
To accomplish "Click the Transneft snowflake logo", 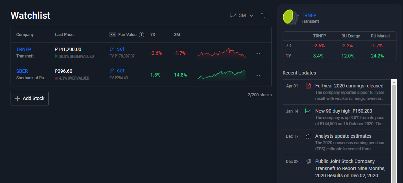I will pyautogui.click(x=291, y=17).
